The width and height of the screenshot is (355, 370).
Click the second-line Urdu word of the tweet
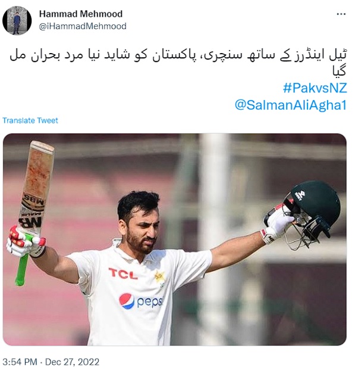[x=339, y=71]
